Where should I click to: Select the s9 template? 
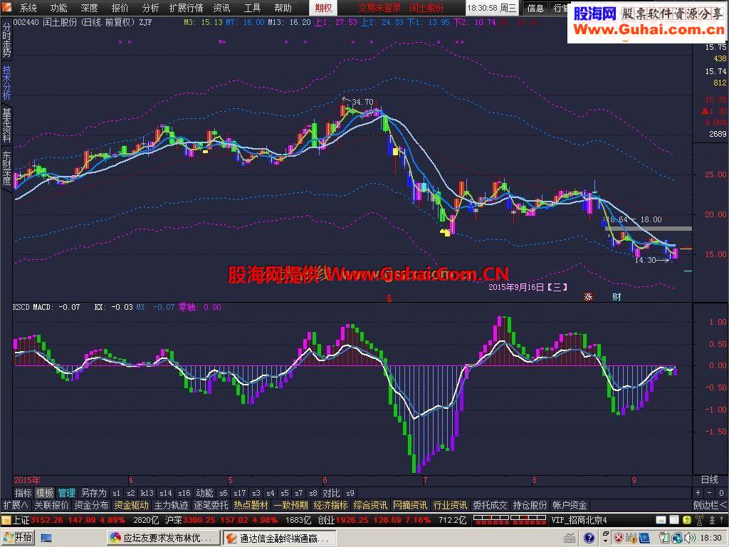tap(350, 493)
